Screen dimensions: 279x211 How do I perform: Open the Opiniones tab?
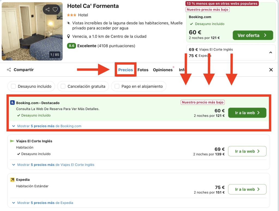point(163,70)
